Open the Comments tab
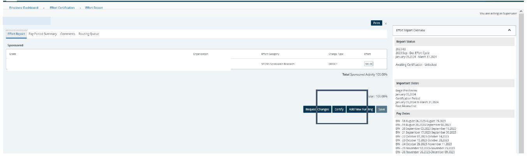This screenshot has height=160, width=527. (68, 34)
